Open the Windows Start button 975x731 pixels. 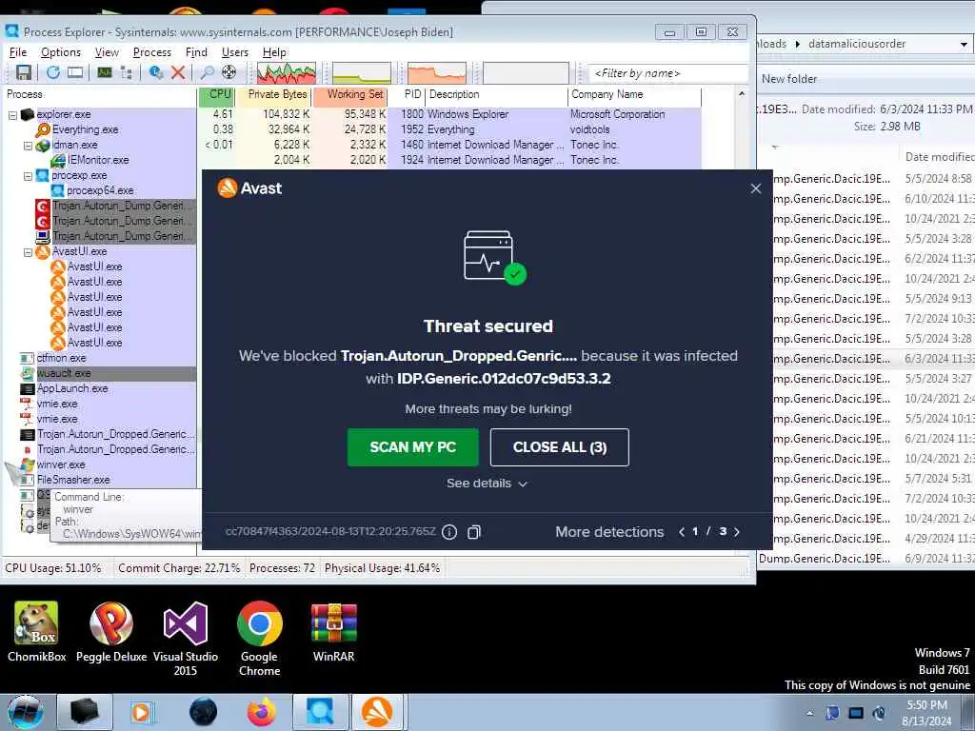26,712
